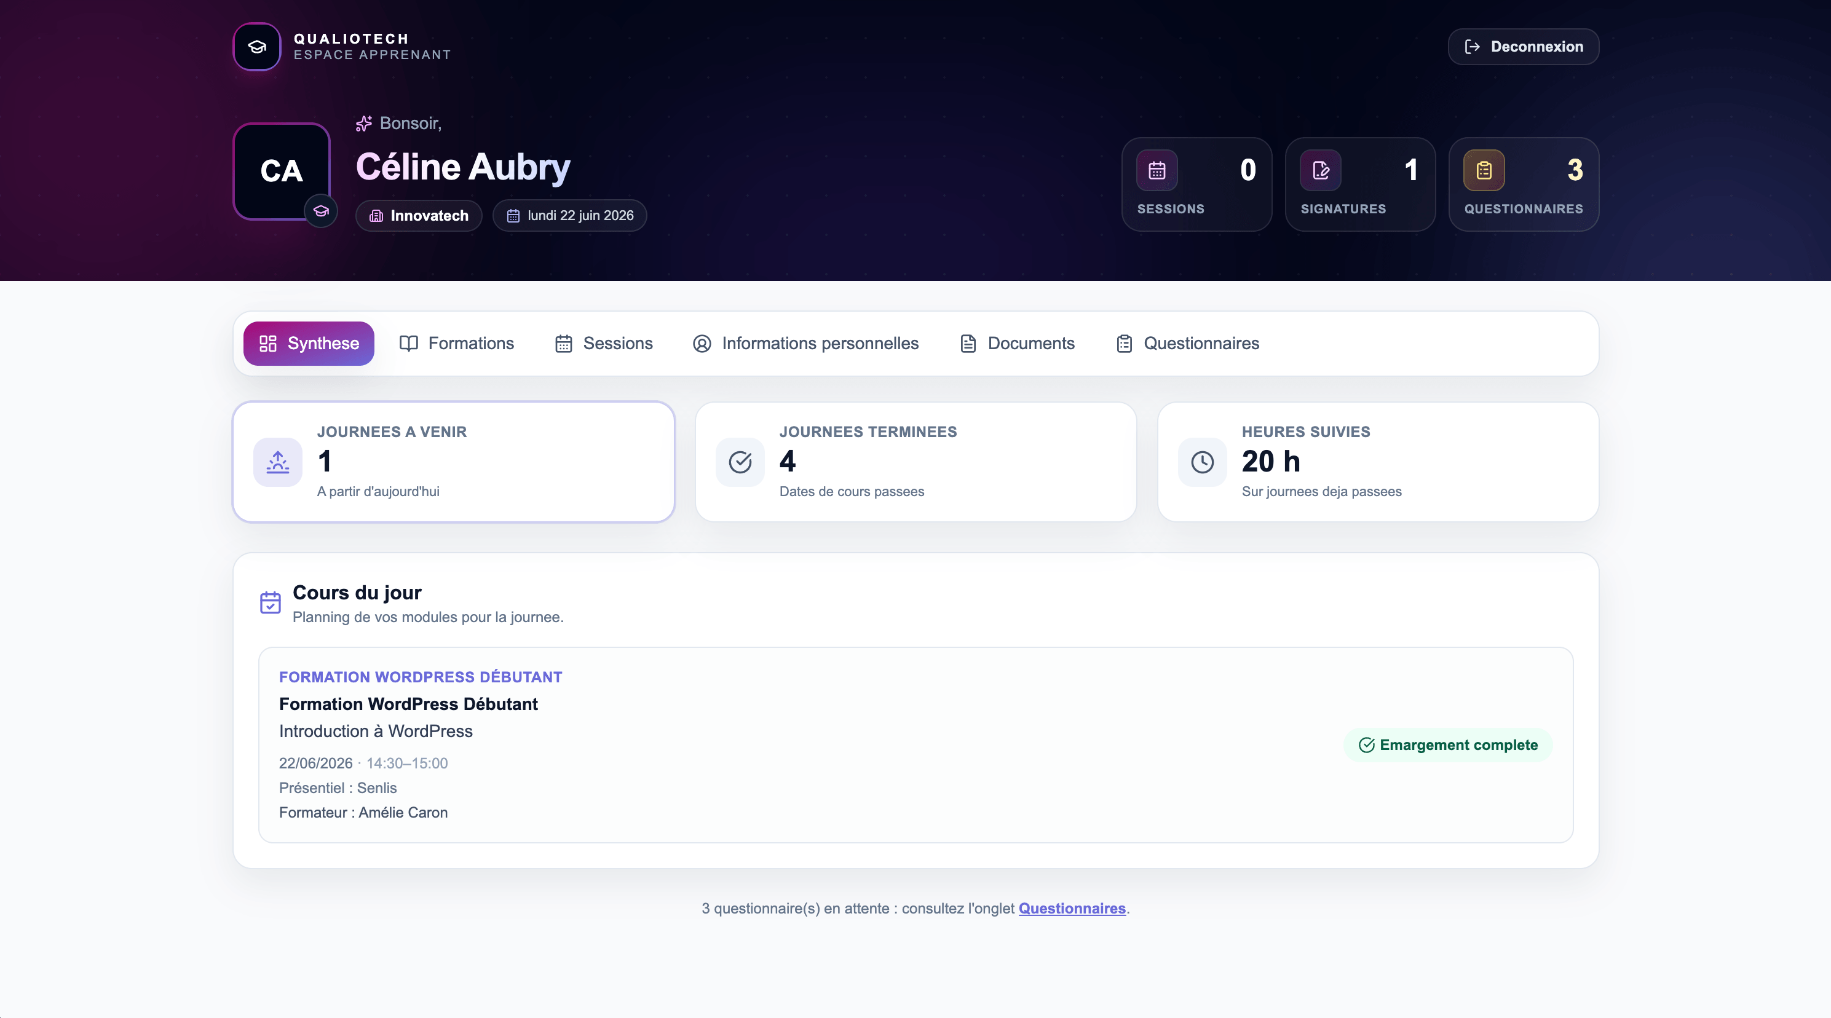1831x1018 pixels.
Task: Select the Documents tab
Action: (x=1017, y=344)
